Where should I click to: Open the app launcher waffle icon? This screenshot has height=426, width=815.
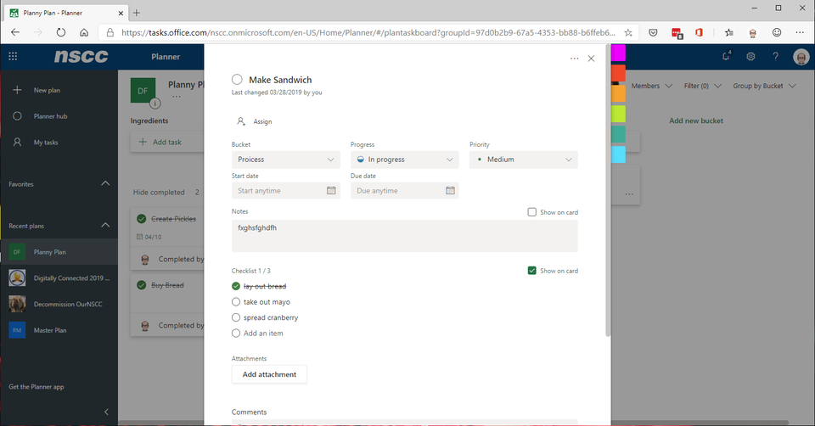click(13, 56)
